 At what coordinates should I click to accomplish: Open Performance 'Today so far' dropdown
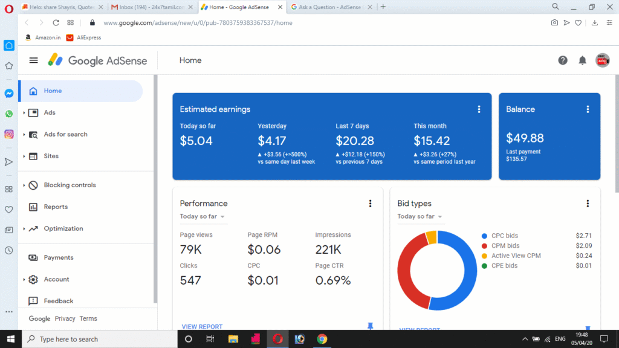coord(203,216)
